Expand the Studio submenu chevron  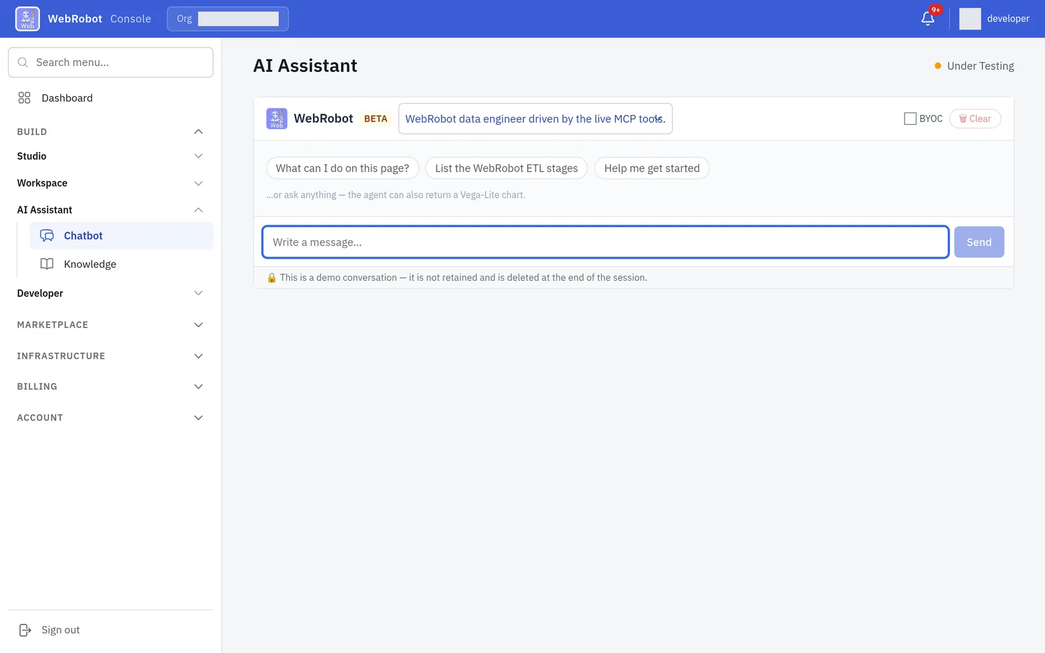coord(199,156)
